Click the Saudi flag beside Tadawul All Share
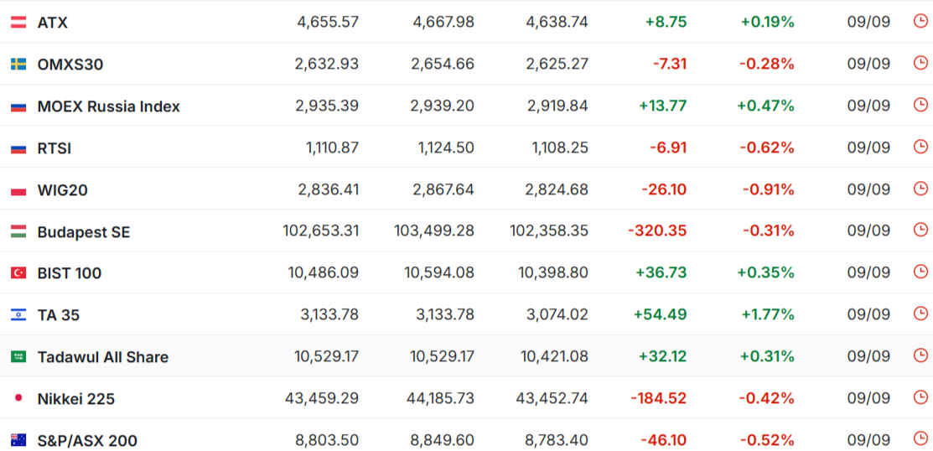The image size is (933, 451). [18, 356]
